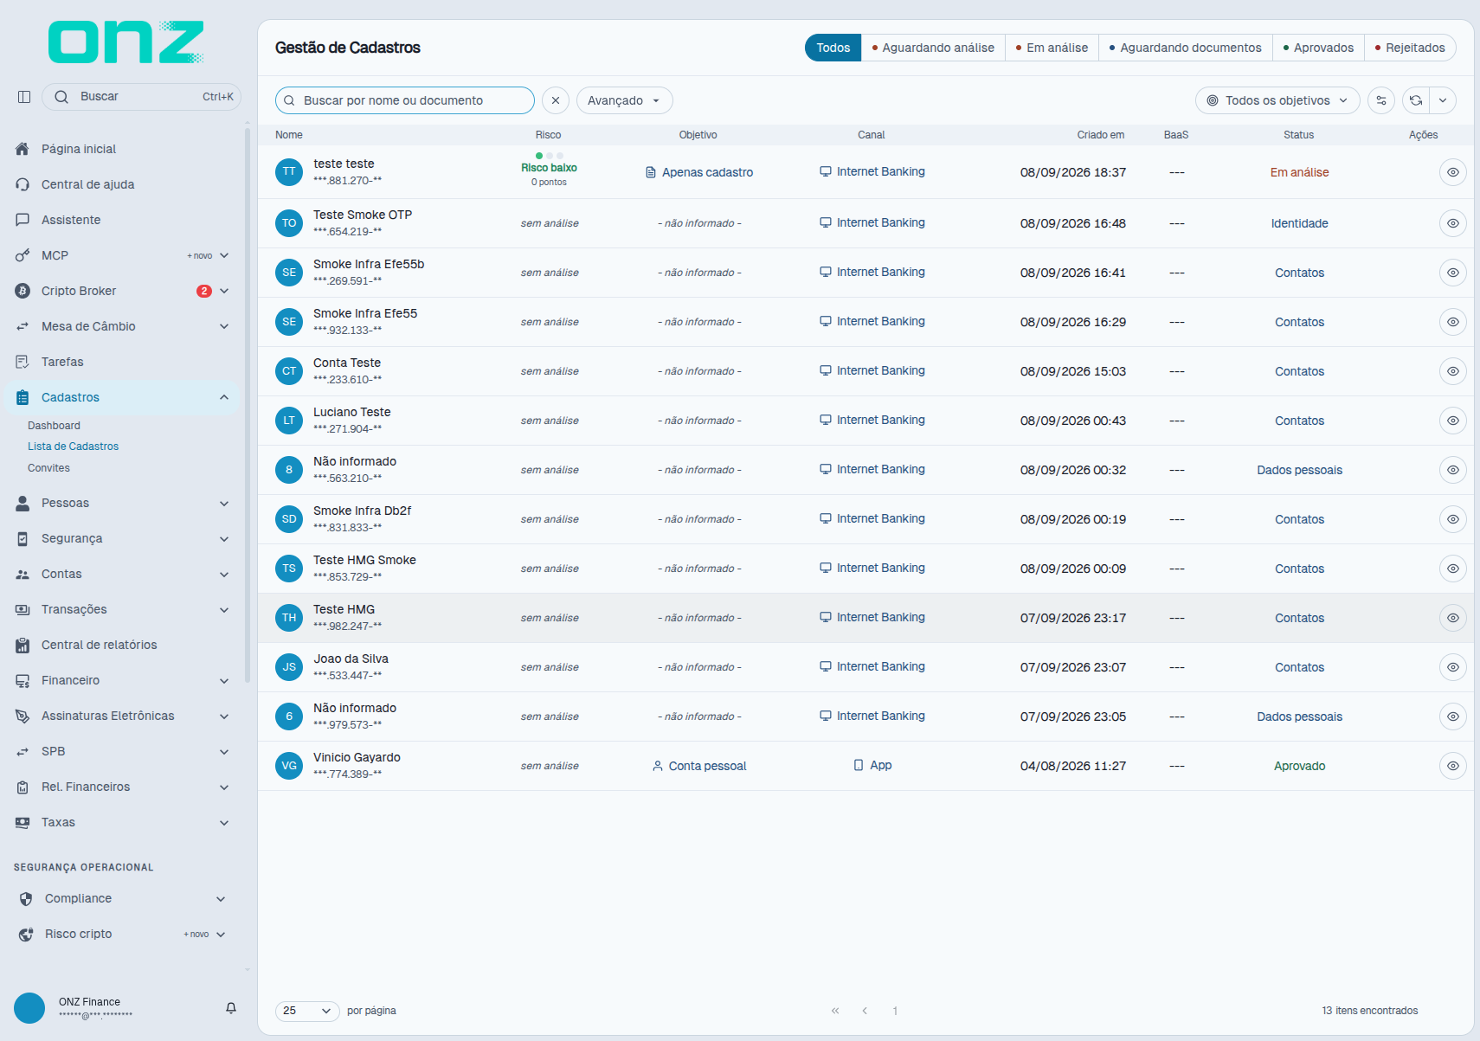Click the VG avatar for Vinicio Gayardo
This screenshot has width=1480, height=1041.
pos(289,766)
